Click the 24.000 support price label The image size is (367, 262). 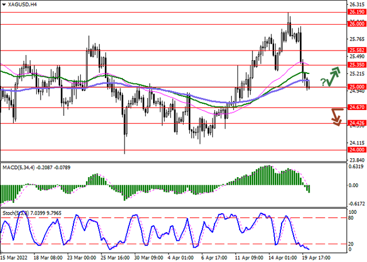(x=356, y=150)
